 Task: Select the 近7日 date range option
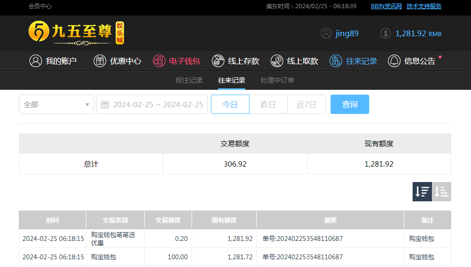[306, 104]
